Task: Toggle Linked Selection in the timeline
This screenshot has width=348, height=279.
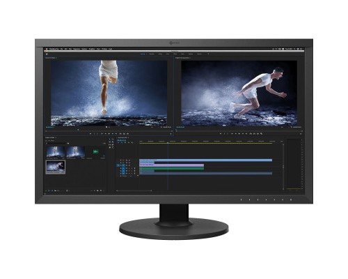Action: (x=125, y=142)
